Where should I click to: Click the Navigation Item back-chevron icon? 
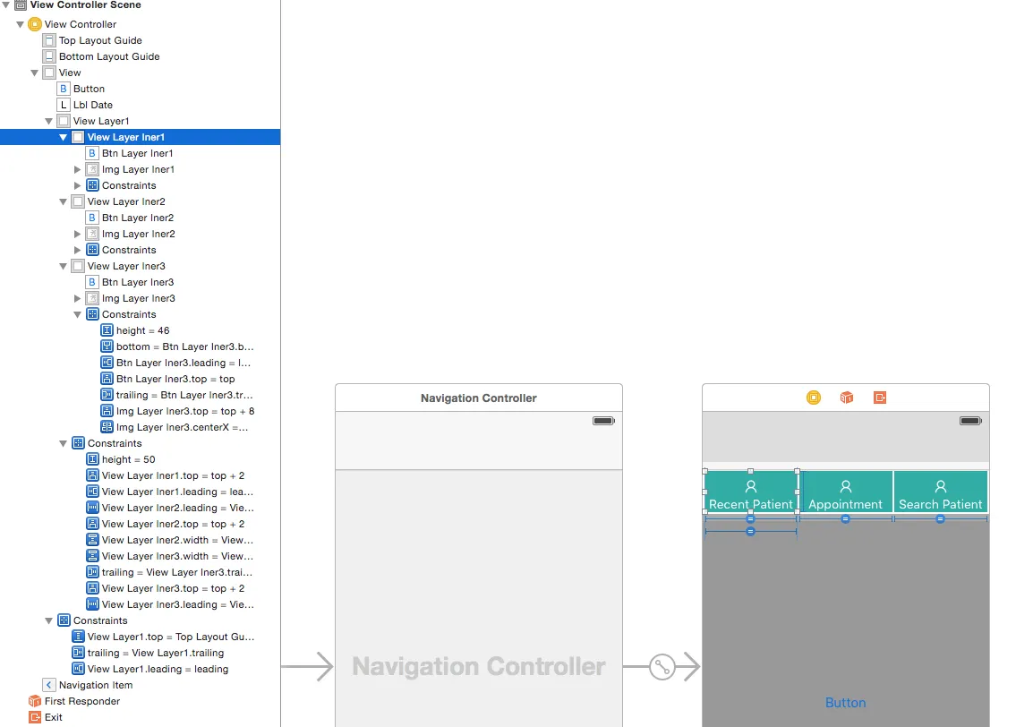pyautogui.click(x=49, y=685)
